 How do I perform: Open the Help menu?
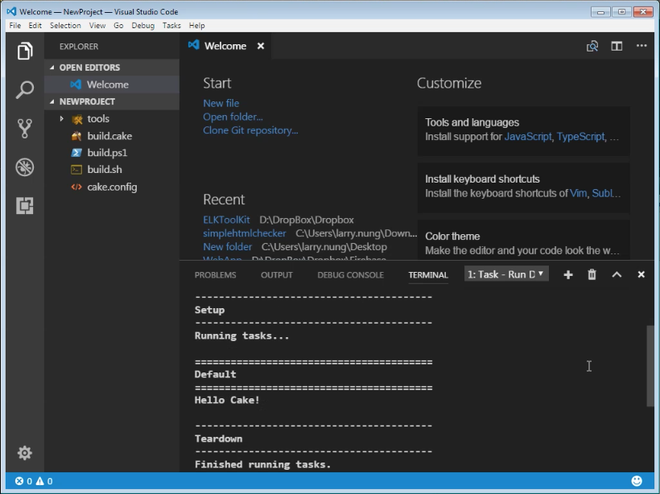pos(196,25)
